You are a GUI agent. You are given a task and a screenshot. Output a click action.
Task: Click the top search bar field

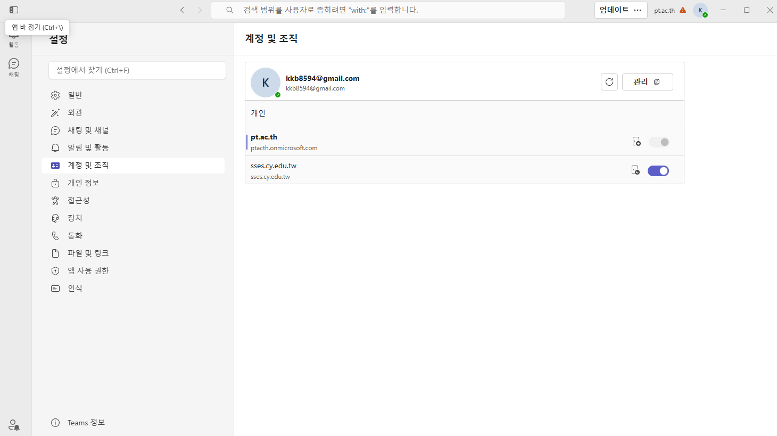[x=388, y=10]
